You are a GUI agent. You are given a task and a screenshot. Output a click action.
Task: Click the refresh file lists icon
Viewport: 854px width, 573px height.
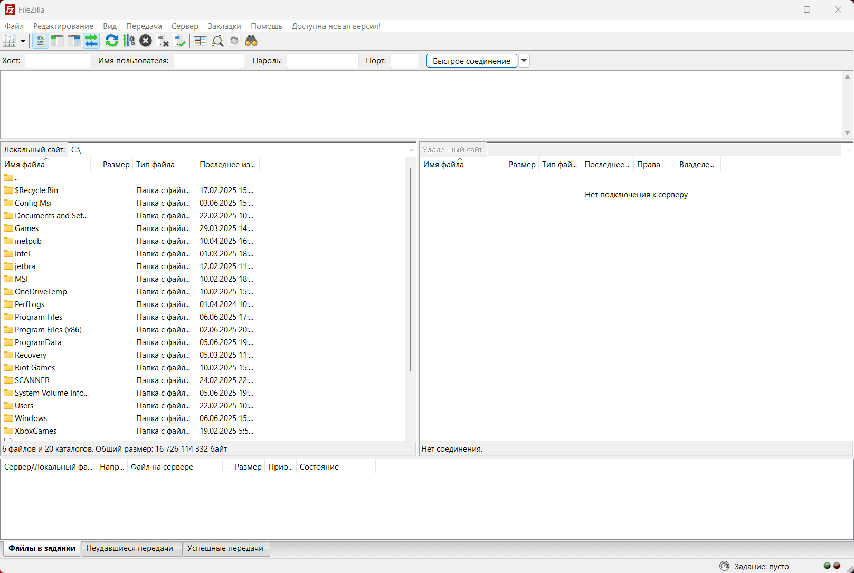click(111, 41)
